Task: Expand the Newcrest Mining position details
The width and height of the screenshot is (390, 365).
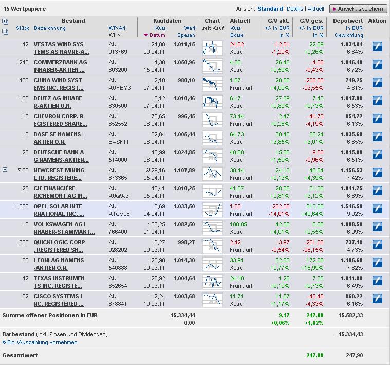Action: point(5,170)
